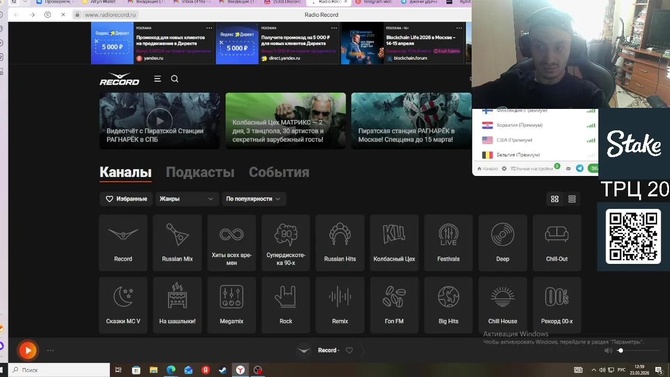This screenshot has width=670, height=377.
Task: Open the Deep channel tile
Action: pyautogui.click(x=502, y=242)
